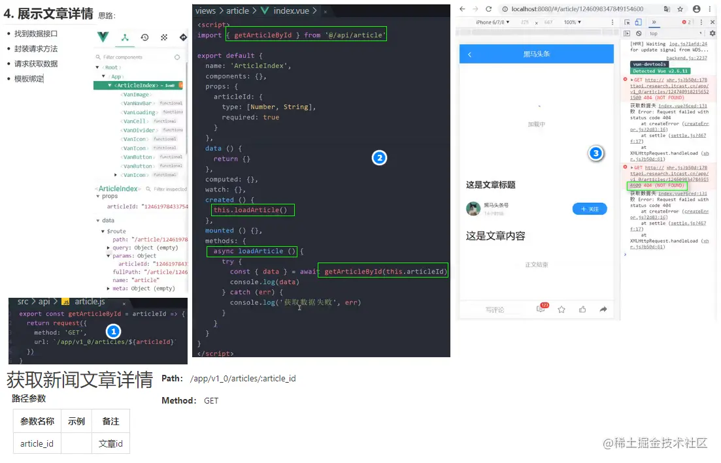Image resolution: width=721 pixels, height=463 pixels.
Task: Reload the browser page
Action: pos(488,8)
